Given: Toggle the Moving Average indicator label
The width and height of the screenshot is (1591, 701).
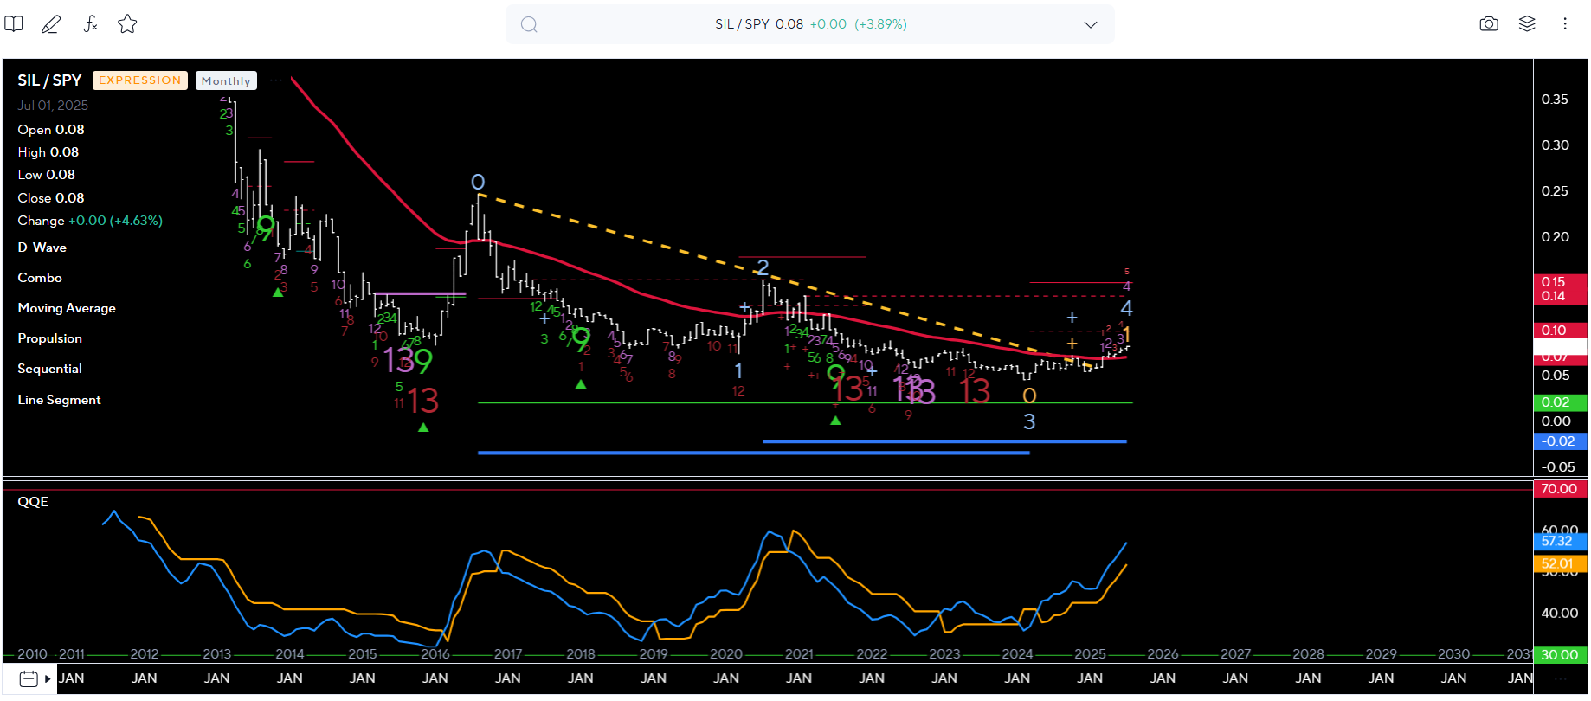Looking at the screenshot, I should [67, 308].
